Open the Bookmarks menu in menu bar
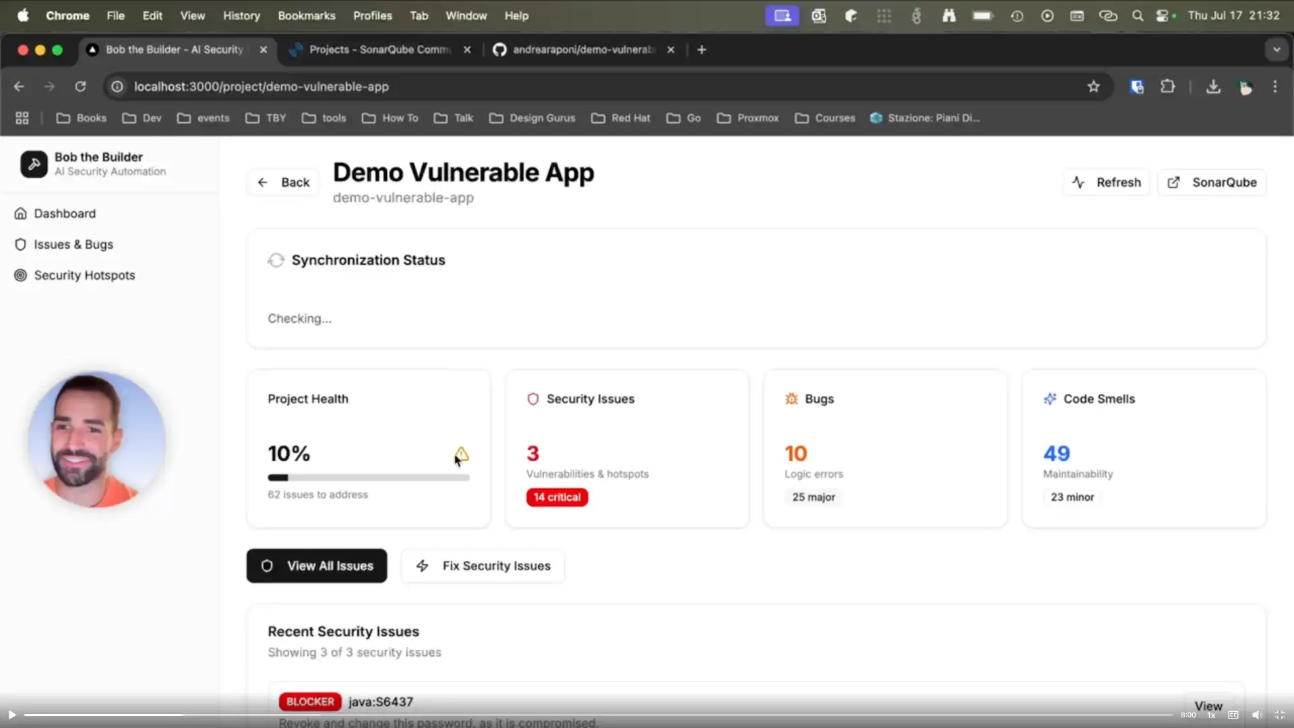Image resolution: width=1294 pixels, height=728 pixels. point(306,16)
